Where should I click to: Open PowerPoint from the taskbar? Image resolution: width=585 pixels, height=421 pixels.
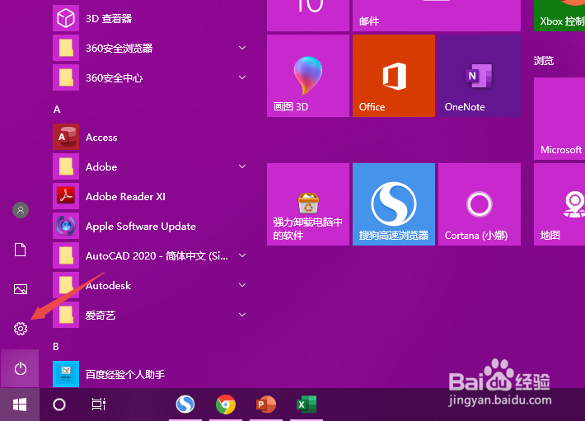tap(265, 405)
